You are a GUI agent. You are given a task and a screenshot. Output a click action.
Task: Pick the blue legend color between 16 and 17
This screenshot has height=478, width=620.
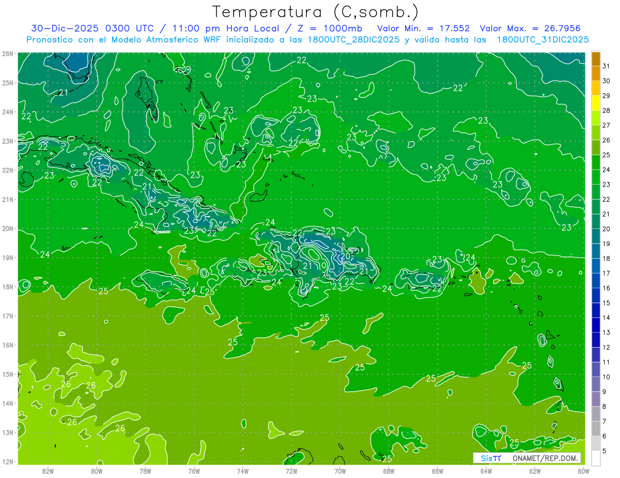596,281
